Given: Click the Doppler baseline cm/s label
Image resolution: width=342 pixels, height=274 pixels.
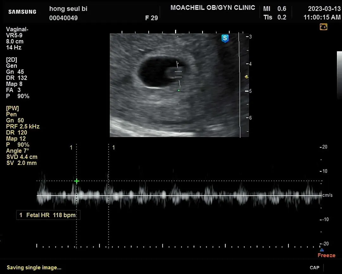Looking at the screenshot, I should [327, 195].
